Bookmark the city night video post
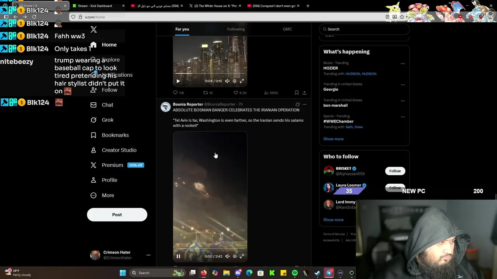Screen dimensions: 497x279 tap(297, 93)
